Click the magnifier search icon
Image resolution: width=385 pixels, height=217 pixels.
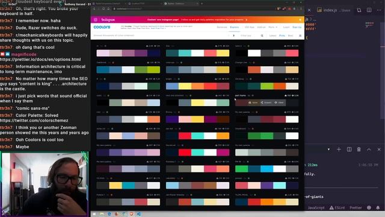(x=262, y=36)
